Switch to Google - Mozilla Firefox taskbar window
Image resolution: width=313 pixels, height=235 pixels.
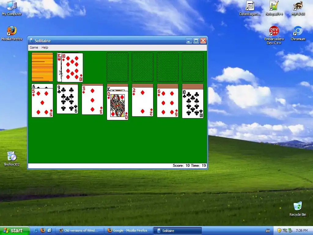coord(129,231)
